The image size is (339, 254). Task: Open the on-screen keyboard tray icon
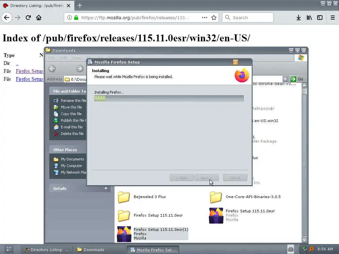(x=291, y=249)
